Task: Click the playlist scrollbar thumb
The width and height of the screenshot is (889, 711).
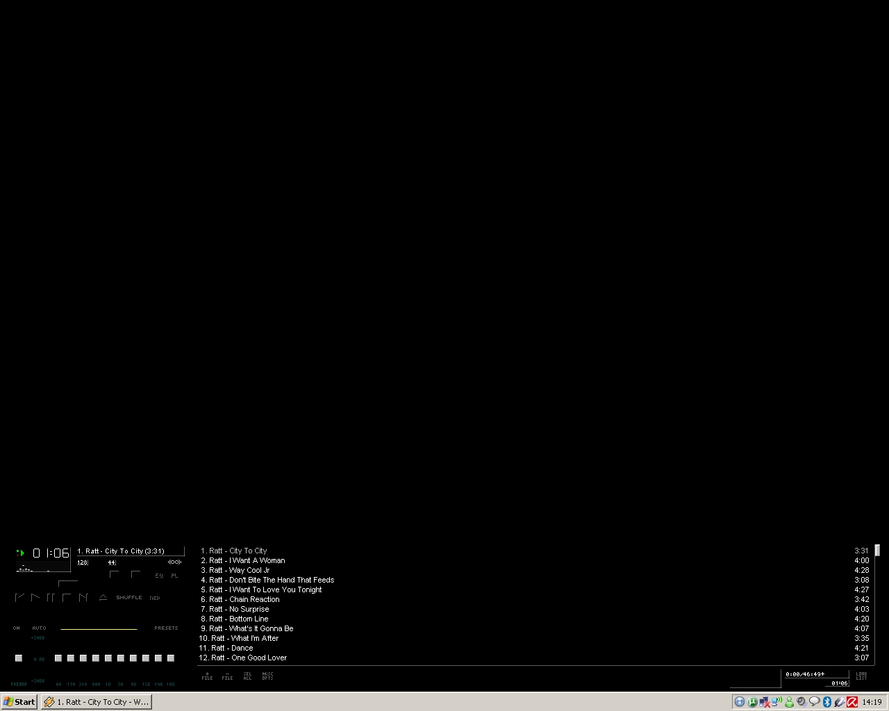Action: [877, 550]
